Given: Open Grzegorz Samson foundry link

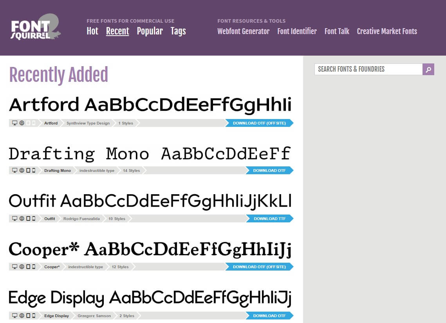Looking at the screenshot, I should point(94,315).
